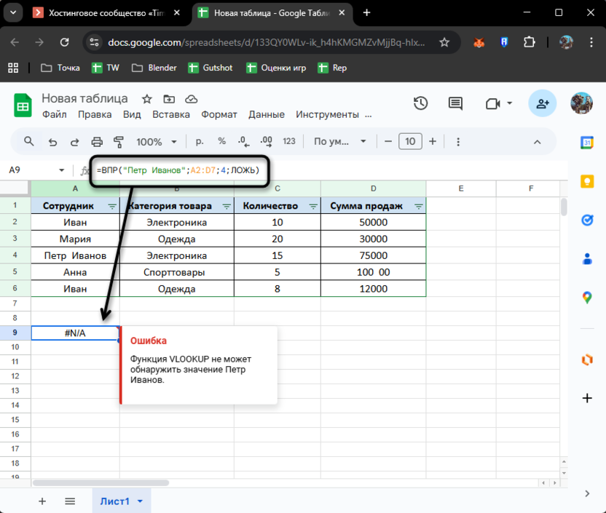This screenshot has height=513, width=606.
Task: Print the spreadsheet using printer icon
Action: (97, 142)
